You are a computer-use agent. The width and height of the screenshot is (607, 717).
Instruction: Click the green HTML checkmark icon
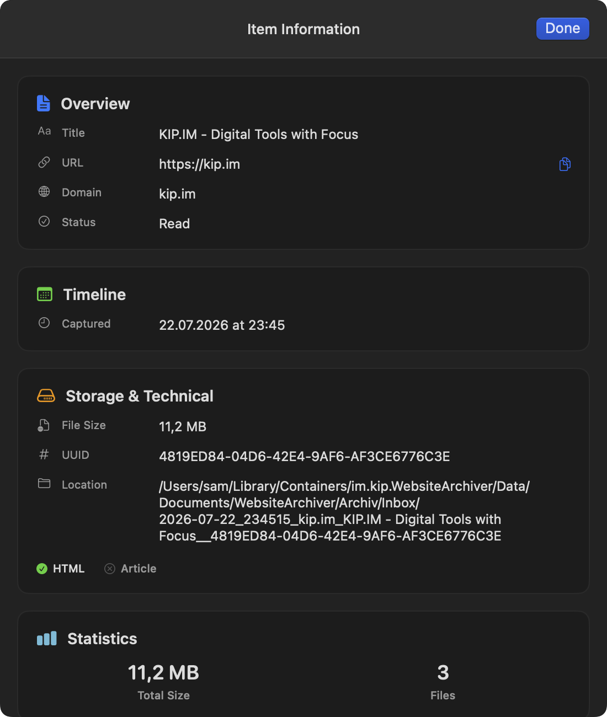click(42, 569)
